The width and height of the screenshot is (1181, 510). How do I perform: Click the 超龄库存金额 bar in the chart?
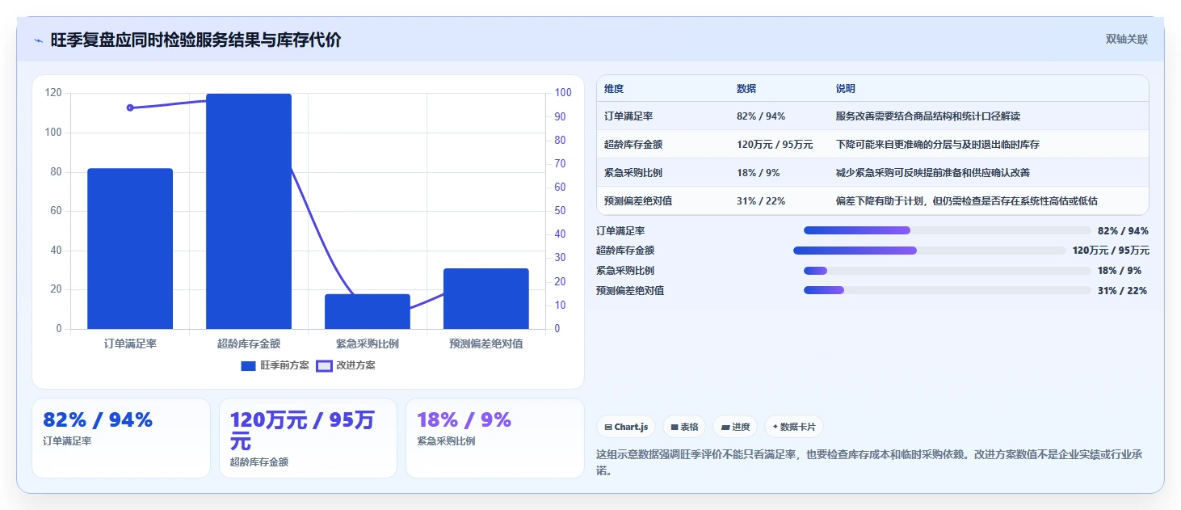pyautogui.click(x=249, y=211)
